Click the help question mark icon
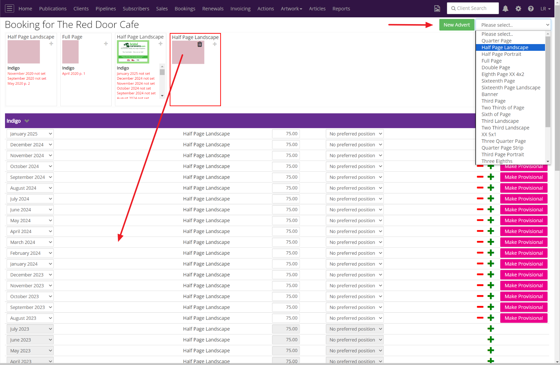The height and width of the screenshot is (365, 560). (x=531, y=9)
